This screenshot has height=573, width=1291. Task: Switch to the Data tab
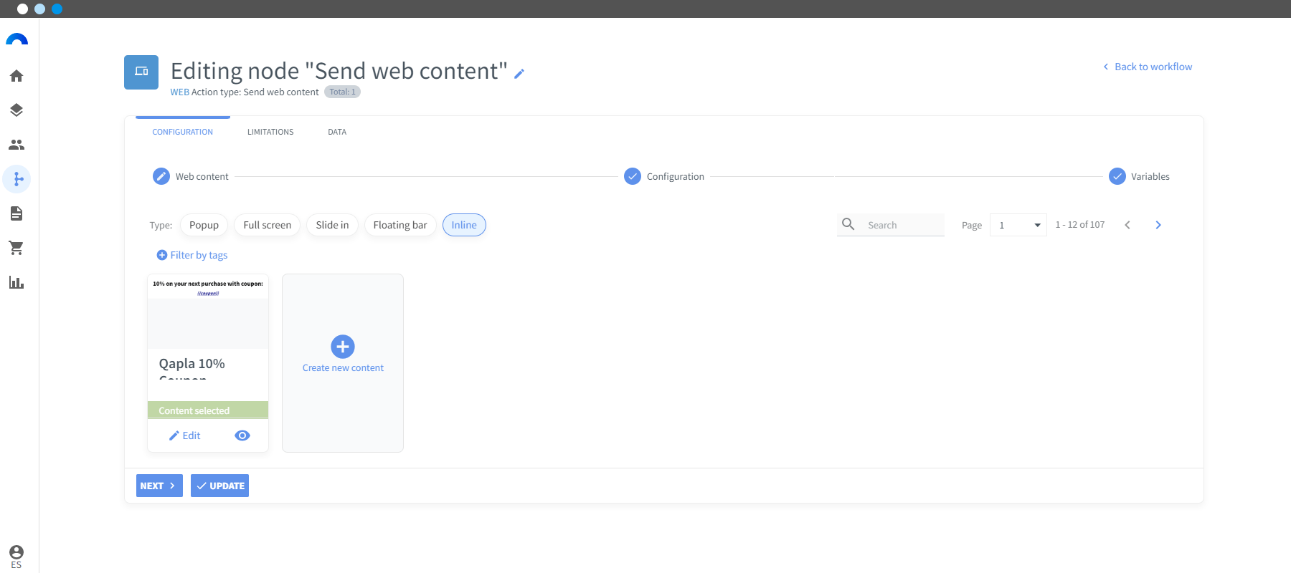click(x=337, y=132)
